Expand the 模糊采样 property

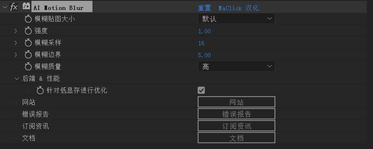(x=16, y=43)
